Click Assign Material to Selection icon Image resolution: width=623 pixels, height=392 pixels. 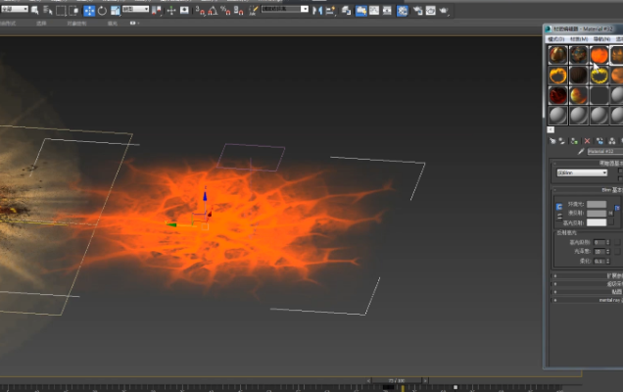pyautogui.click(x=574, y=141)
